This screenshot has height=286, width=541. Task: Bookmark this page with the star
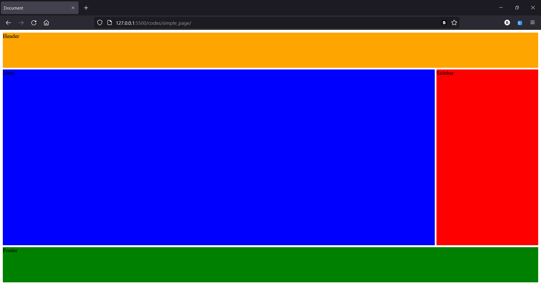454,23
